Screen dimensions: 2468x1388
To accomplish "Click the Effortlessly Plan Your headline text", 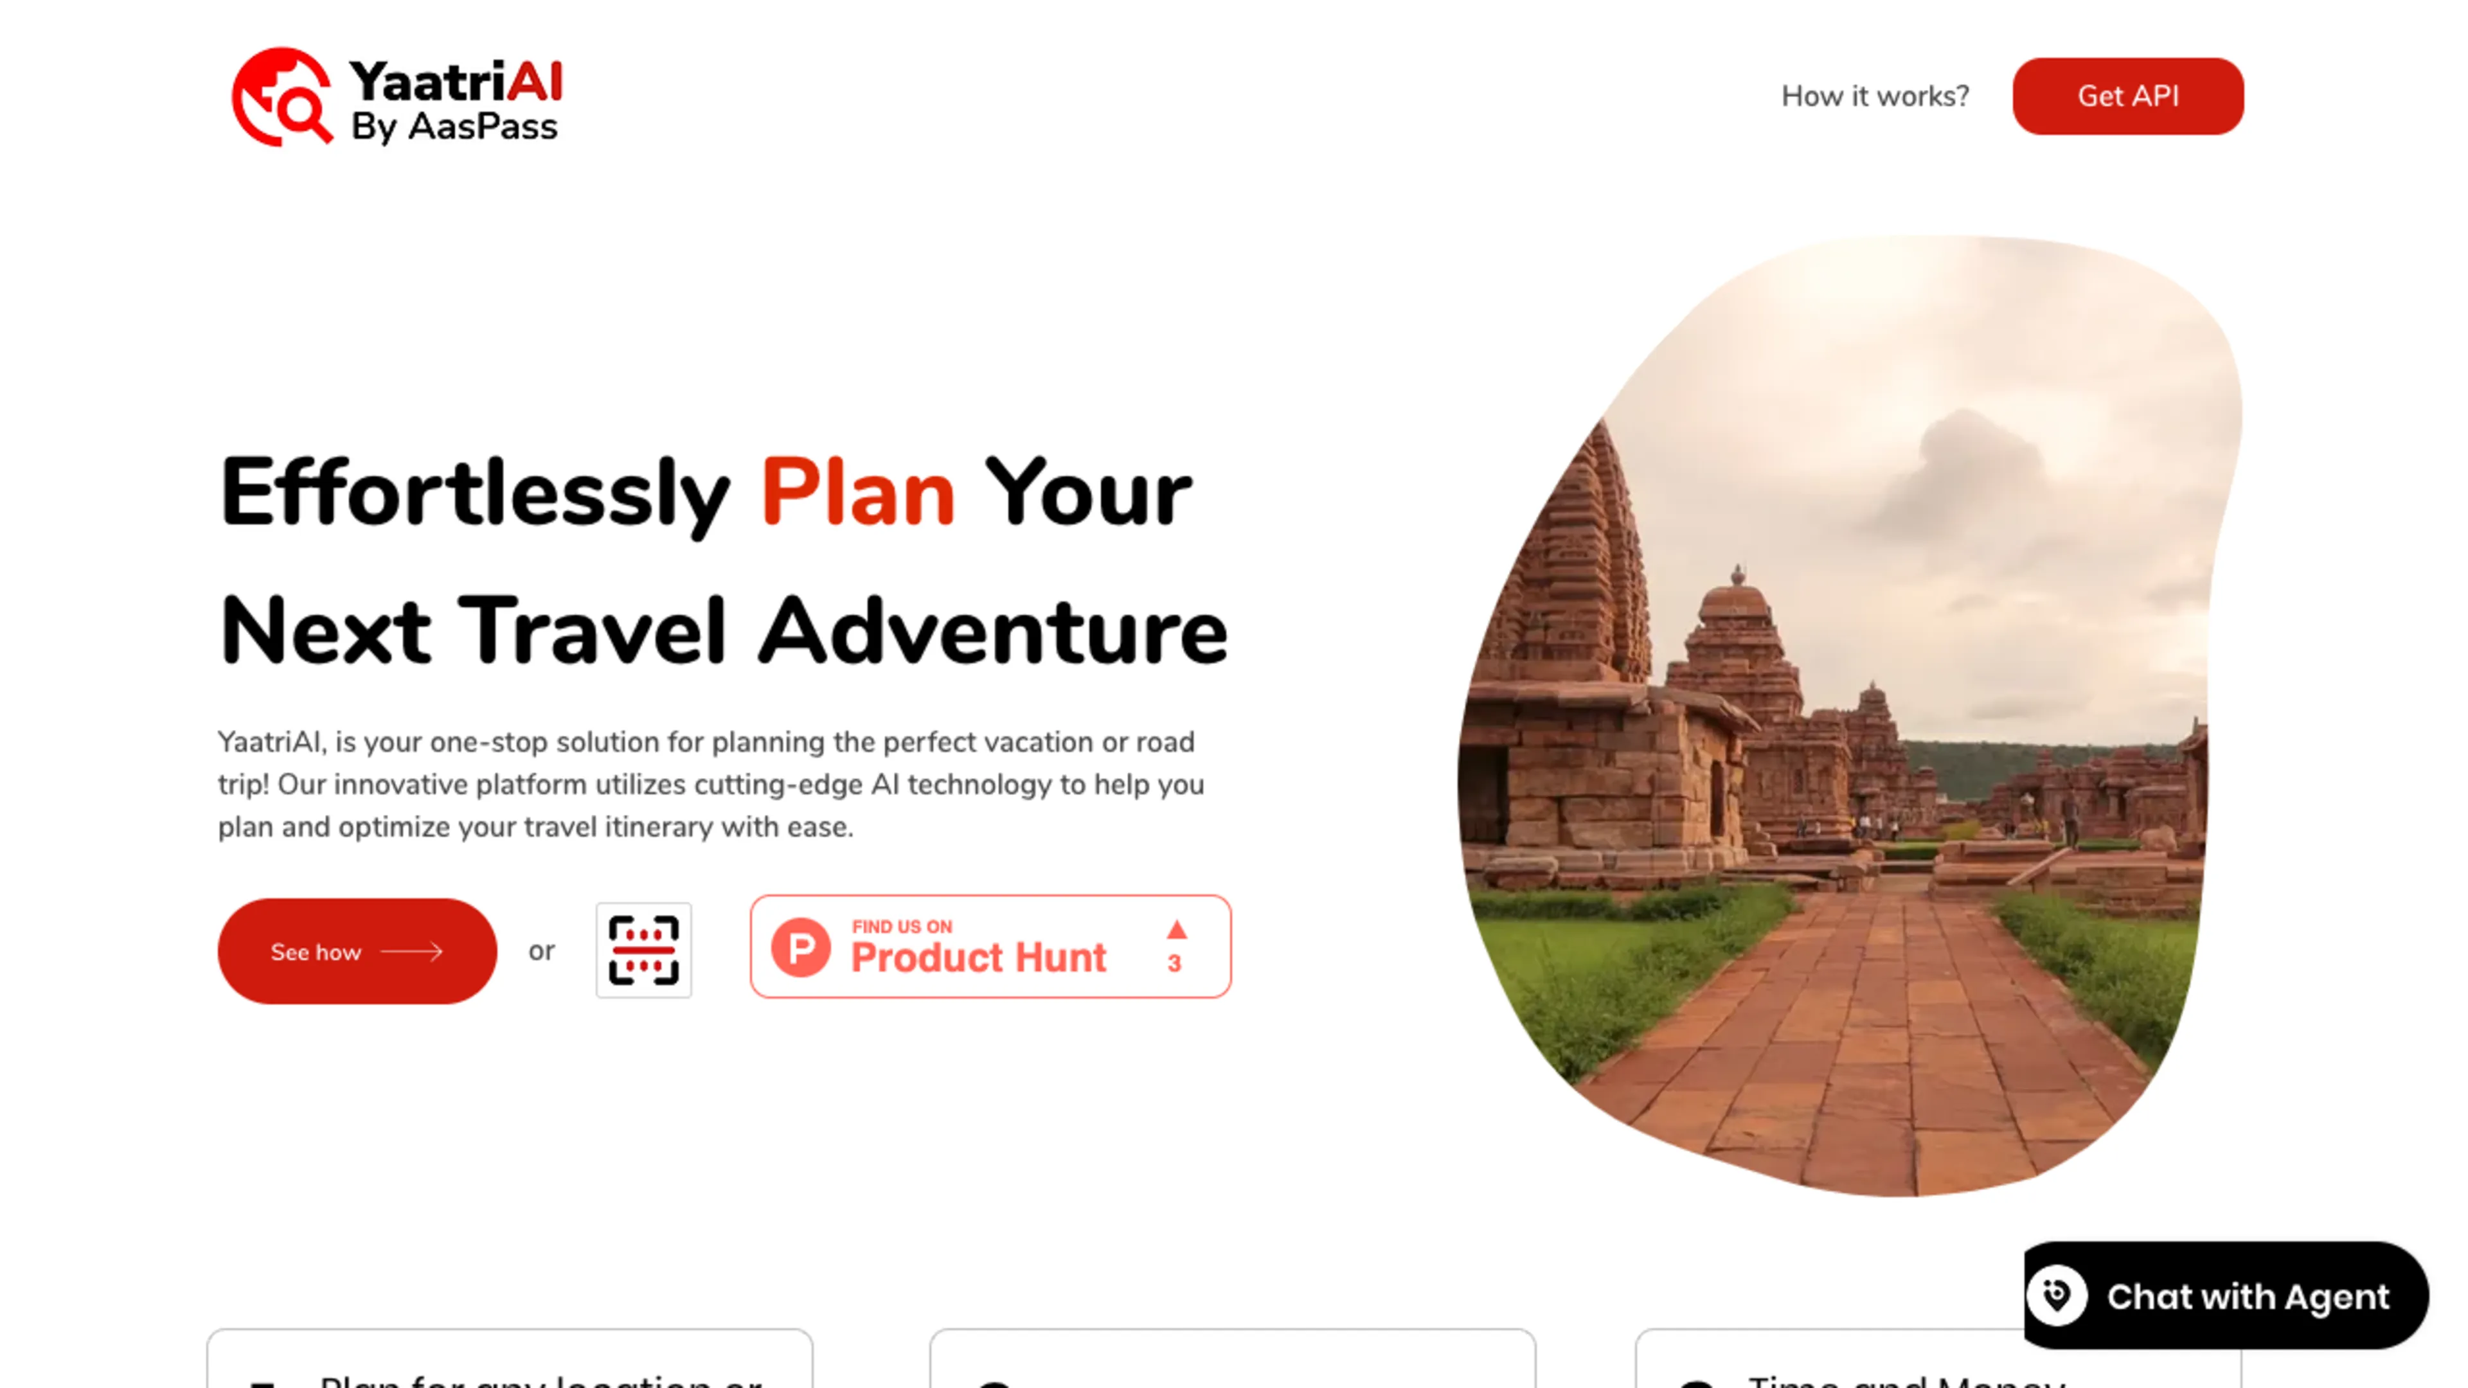I will coord(706,492).
